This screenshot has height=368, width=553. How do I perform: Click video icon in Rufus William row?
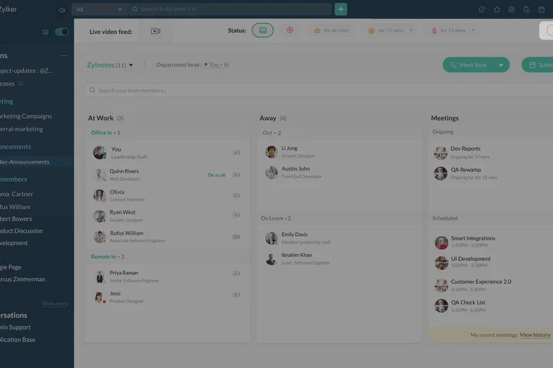236,237
